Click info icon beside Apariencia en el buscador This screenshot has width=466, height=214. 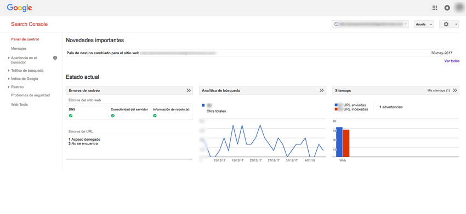55,58
